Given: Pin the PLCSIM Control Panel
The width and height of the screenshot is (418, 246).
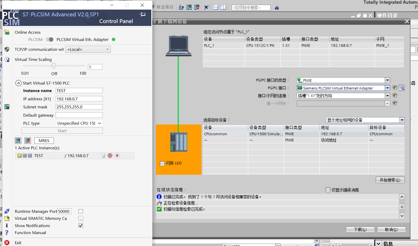Looking at the screenshot, I should pos(143,15).
